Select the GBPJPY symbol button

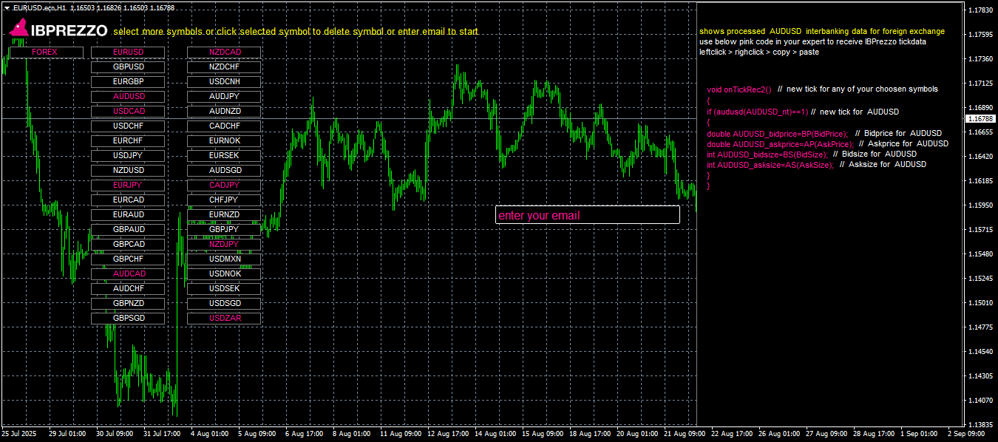coord(224,230)
